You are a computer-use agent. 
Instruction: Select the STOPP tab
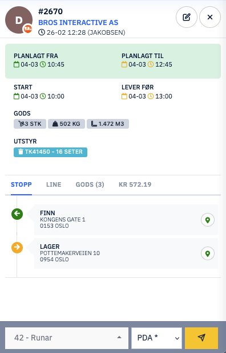click(21, 184)
